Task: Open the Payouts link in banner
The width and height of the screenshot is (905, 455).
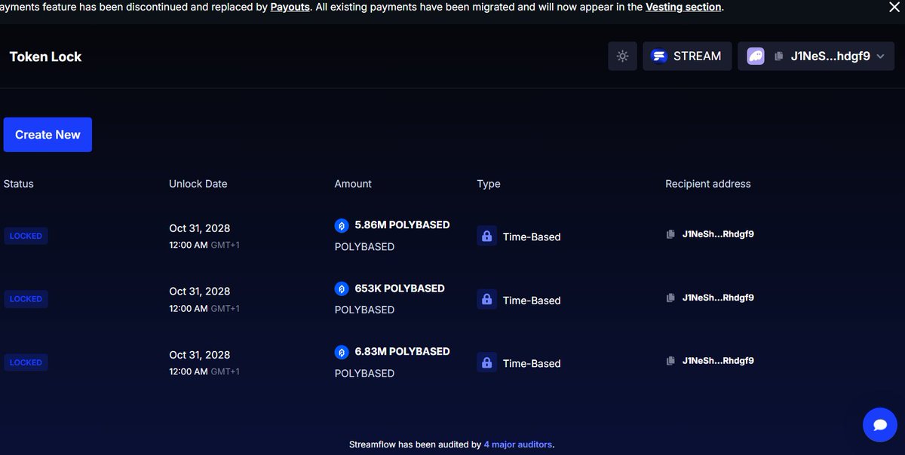Action: click(290, 7)
